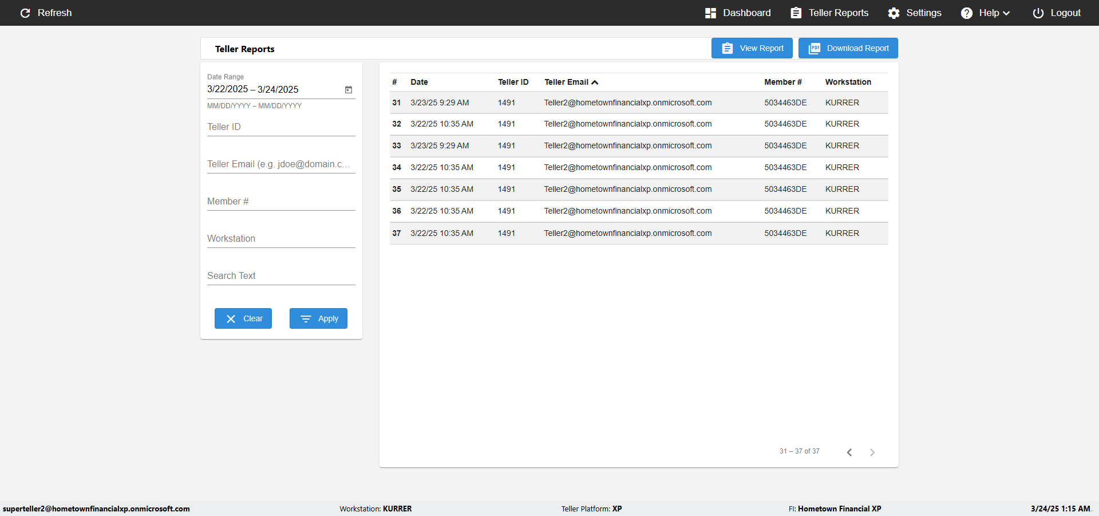Screen dimensions: 1099x516
Task: Sort the table by the Date column header
Action: (x=419, y=82)
